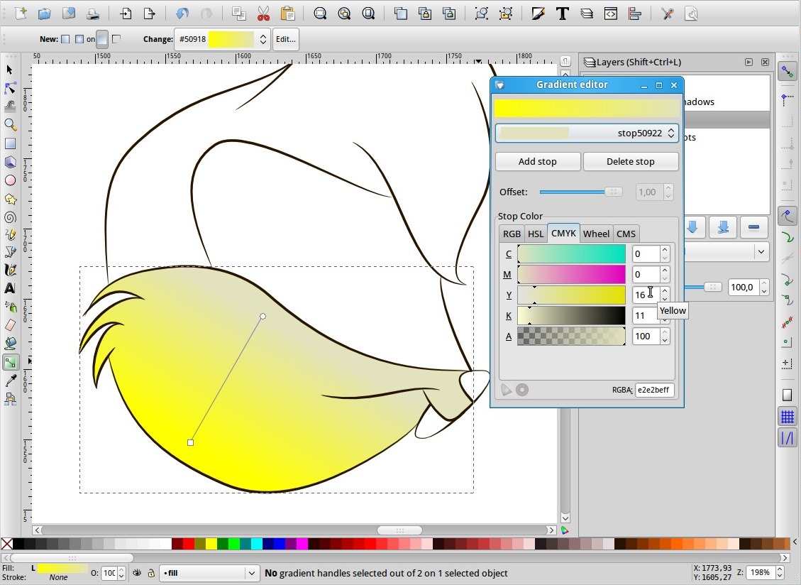The image size is (801, 585).
Task: Toggle the layer lock in status bar
Action: pyautogui.click(x=150, y=573)
